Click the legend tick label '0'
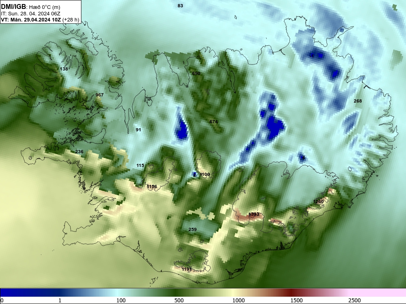 [2, 300]
